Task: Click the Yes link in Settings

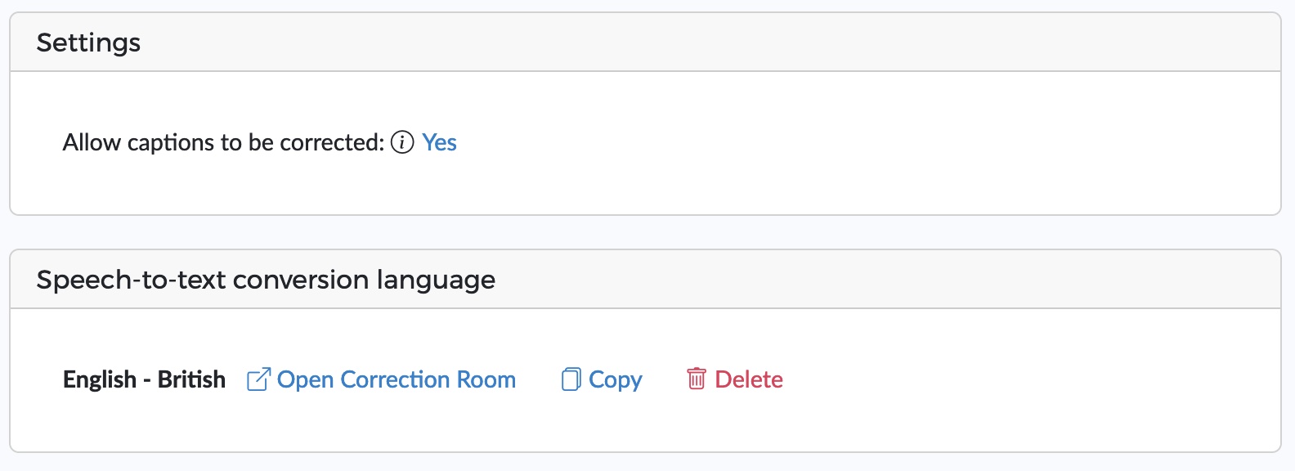Action: point(439,142)
